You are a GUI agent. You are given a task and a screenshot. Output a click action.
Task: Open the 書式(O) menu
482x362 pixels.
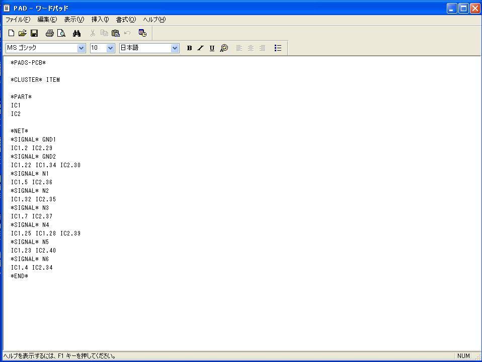click(x=126, y=20)
